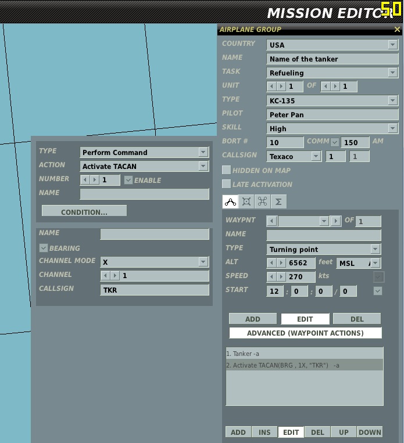Image resolution: width=404 pixels, height=443 pixels.
Task: Go to next waypoint arrow
Action: pyautogui.click(x=335, y=221)
